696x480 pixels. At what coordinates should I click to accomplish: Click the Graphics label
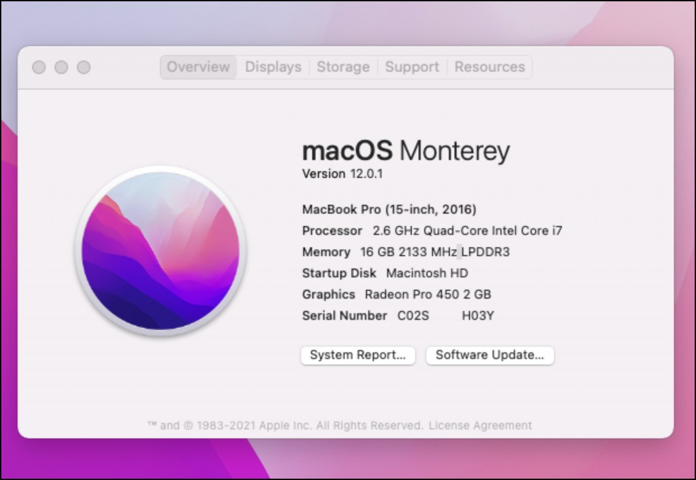pos(328,294)
